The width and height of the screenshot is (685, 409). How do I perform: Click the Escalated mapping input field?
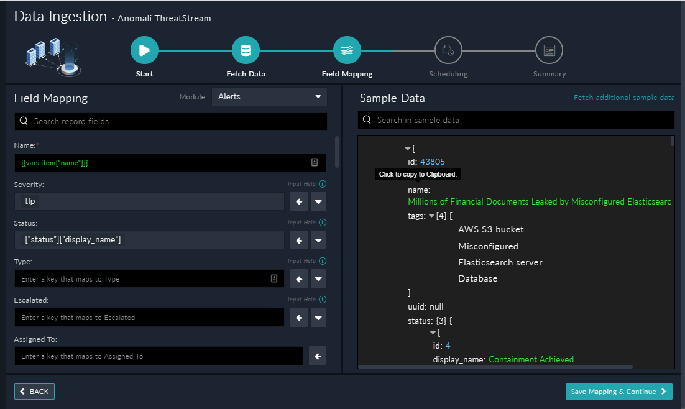[149, 318]
